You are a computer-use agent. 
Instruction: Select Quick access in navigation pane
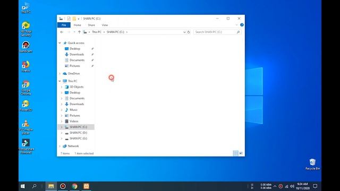(76, 43)
